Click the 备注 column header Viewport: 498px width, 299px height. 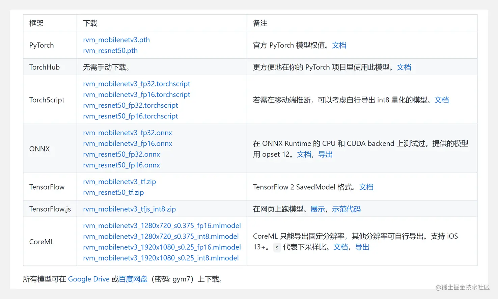tap(362, 23)
